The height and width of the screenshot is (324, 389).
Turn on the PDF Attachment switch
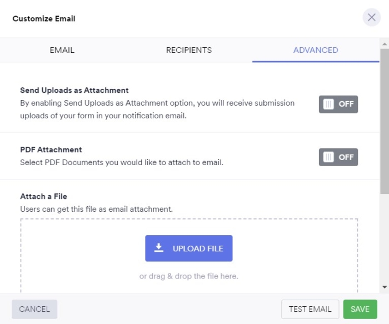pos(338,157)
